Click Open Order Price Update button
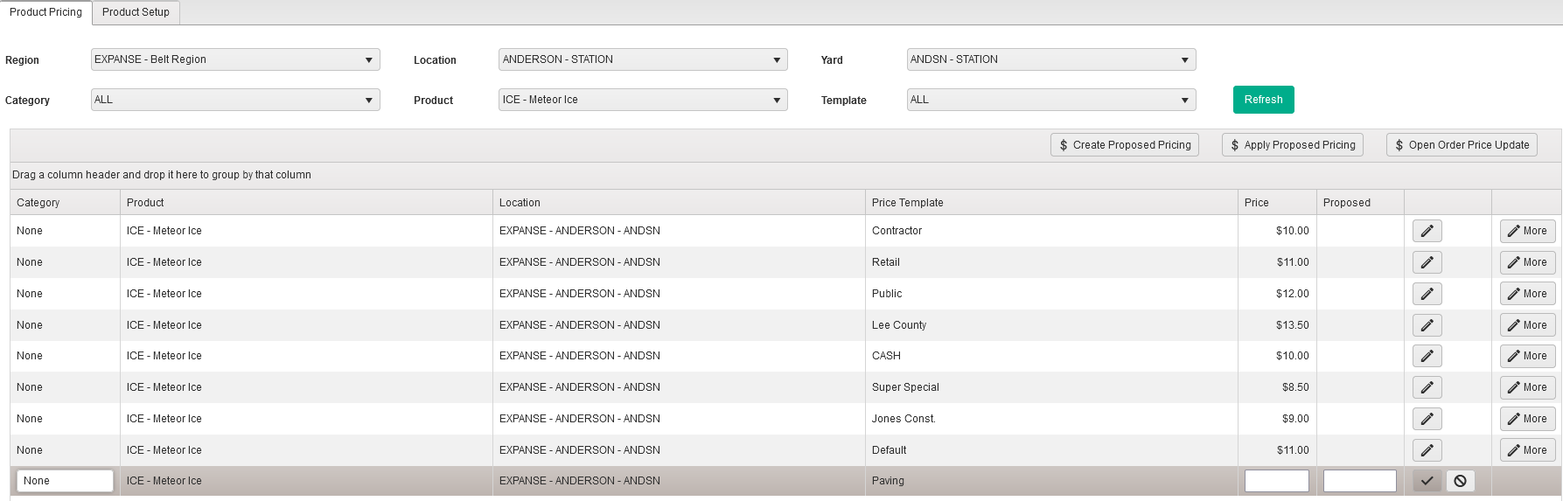This screenshot has height=501, width=1563. (1461, 145)
